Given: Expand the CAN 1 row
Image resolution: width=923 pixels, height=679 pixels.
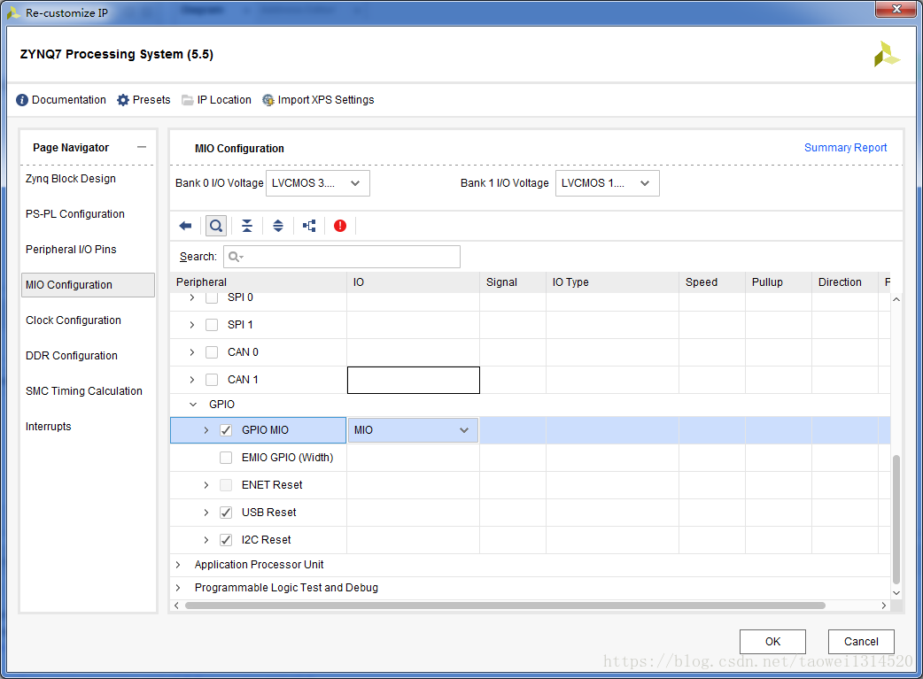Looking at the screenshot, I should point(192,380).
